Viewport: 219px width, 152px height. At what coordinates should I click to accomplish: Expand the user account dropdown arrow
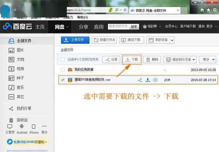point(160,26)
